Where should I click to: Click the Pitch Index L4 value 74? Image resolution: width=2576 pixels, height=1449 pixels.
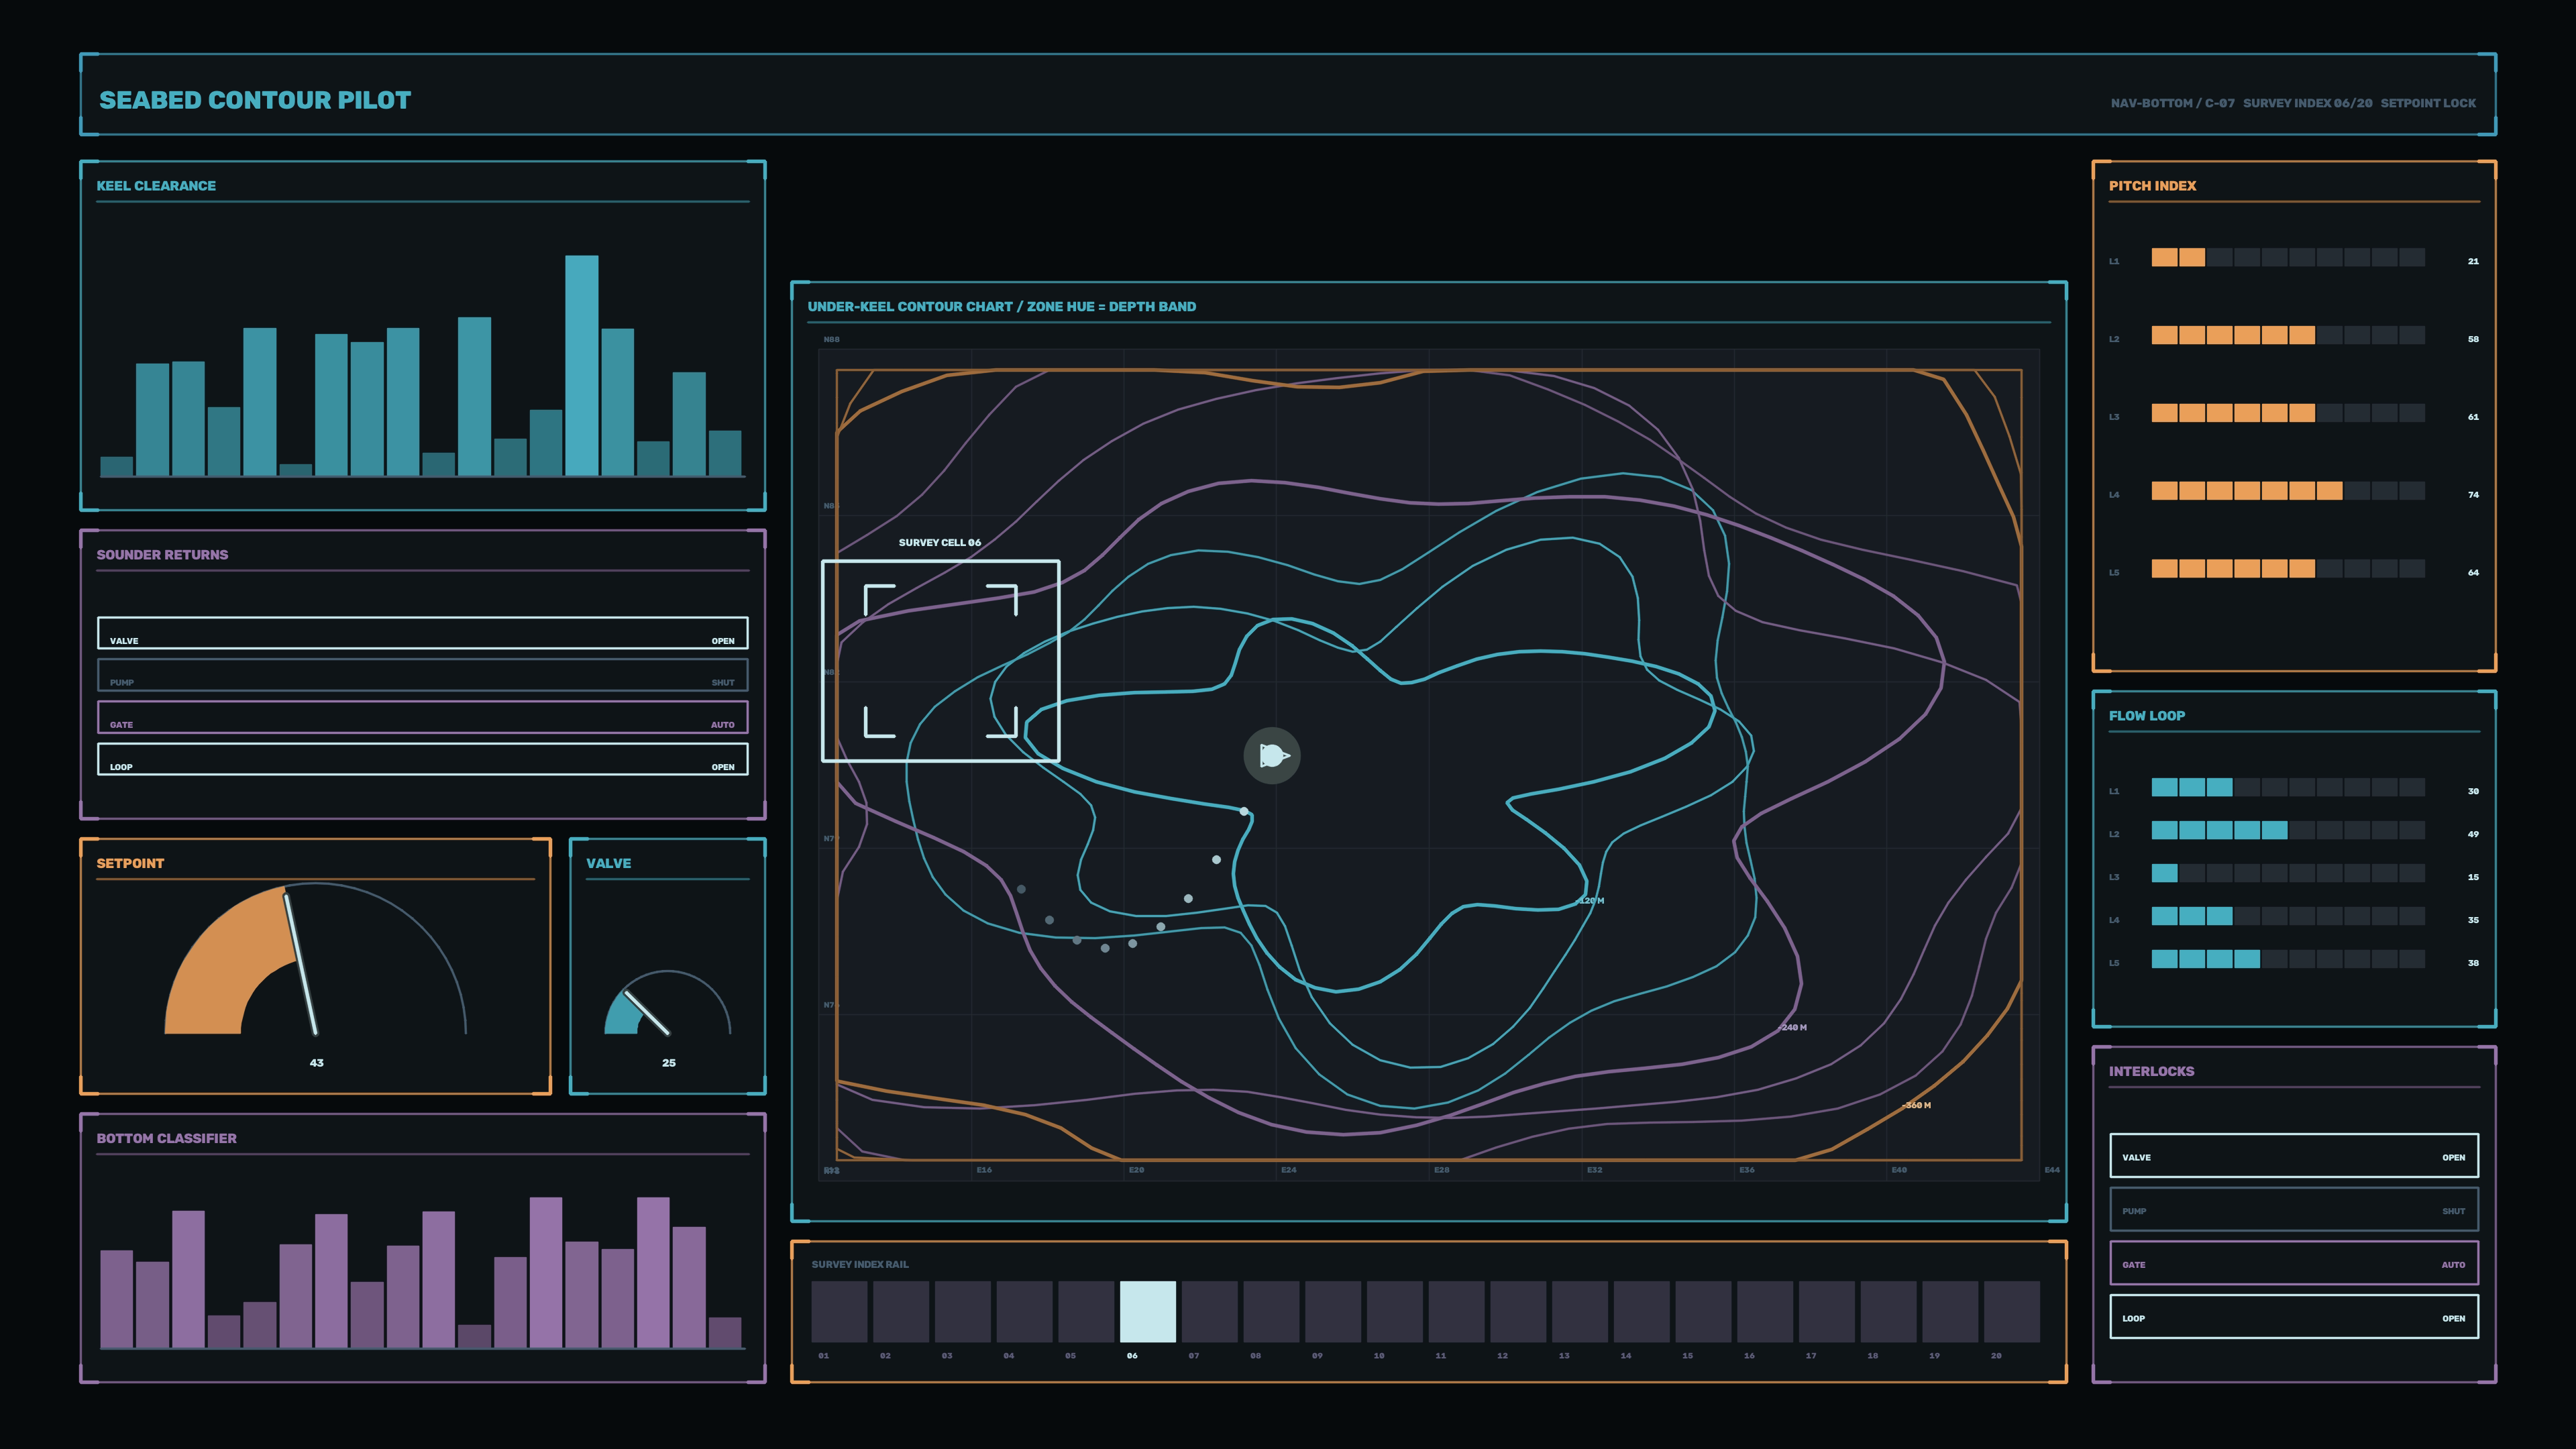[x=2473, y=495]
